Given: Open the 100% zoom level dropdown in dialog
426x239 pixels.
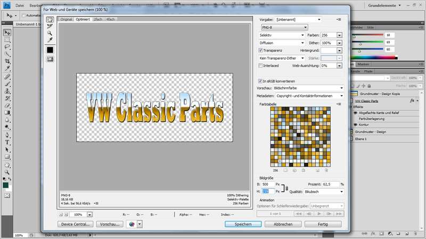Looking at the screenshot, I should pos(89,215).
